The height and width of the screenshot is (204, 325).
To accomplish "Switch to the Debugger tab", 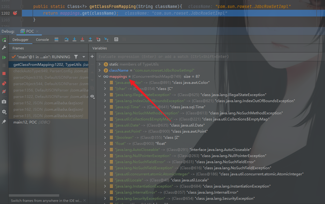I will click(x=20, y=40).
